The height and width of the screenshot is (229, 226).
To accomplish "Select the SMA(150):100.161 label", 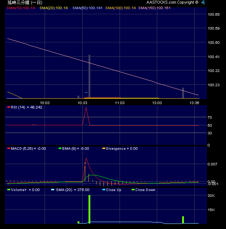I will 155,7.
